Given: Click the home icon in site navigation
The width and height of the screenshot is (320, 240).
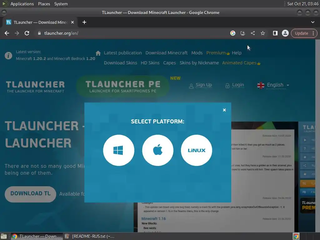Looking at the screenshot, I should coord(98,53).
